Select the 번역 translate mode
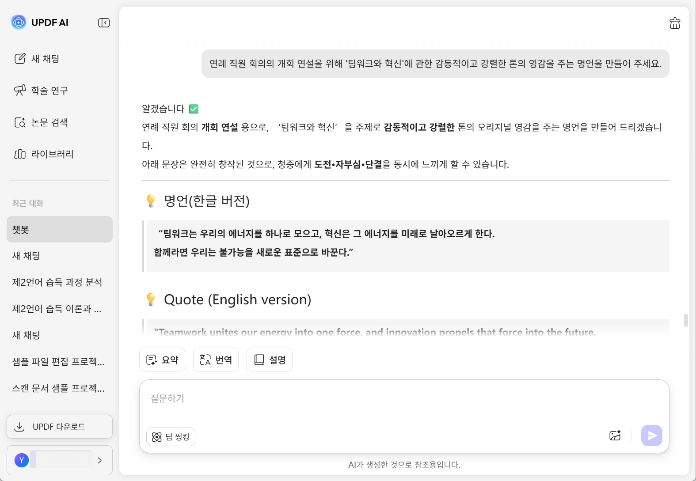The height and width of the screenshot is (481, 696). [x=216, y=360]
